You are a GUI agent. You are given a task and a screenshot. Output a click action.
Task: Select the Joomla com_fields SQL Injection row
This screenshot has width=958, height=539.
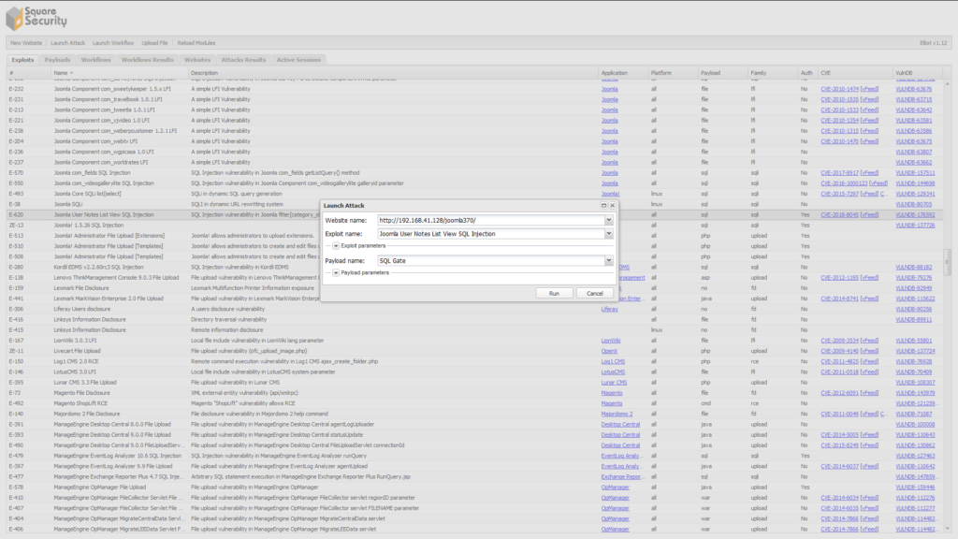pos(474,173)
